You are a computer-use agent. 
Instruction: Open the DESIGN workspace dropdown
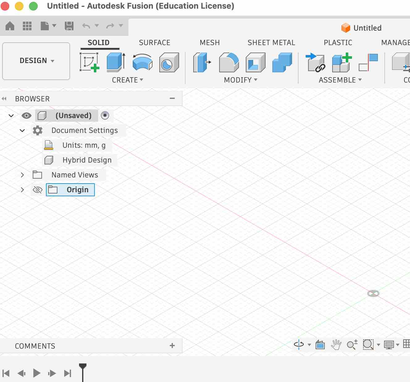pyautogui.click(x=36, y=61)
